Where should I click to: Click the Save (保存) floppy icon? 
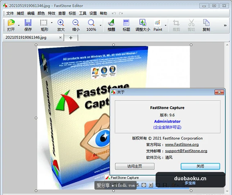point(28,23)
